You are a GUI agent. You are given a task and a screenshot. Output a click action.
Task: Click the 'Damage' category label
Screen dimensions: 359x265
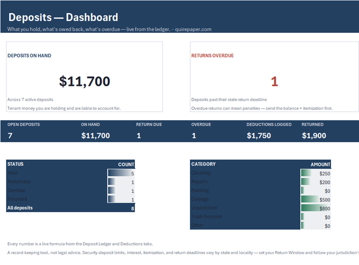(200, 199)
